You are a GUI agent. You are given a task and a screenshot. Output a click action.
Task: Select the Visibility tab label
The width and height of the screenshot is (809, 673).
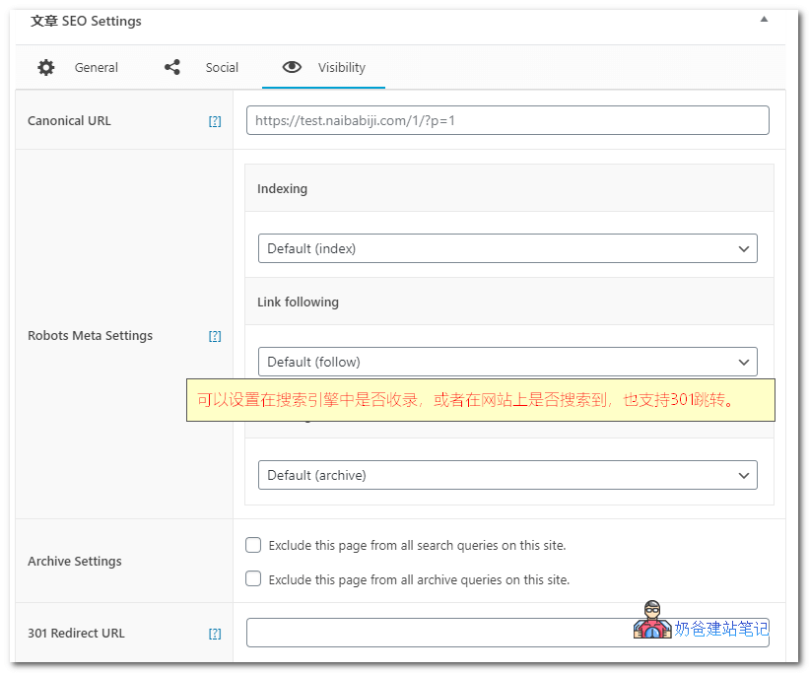tap(342, 67)
